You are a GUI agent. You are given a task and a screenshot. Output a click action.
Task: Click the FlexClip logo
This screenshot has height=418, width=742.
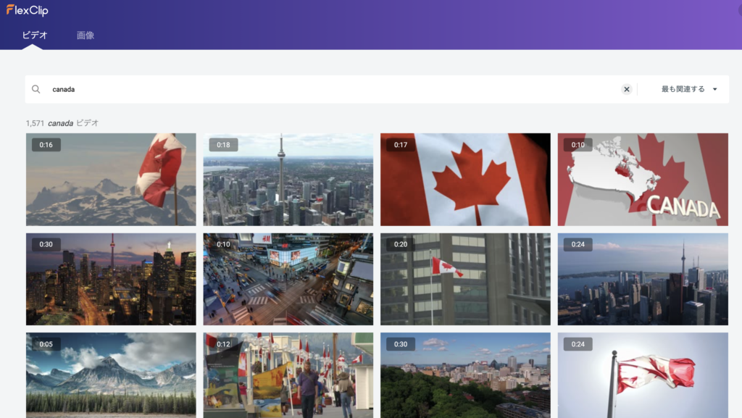tap(27, 10)
